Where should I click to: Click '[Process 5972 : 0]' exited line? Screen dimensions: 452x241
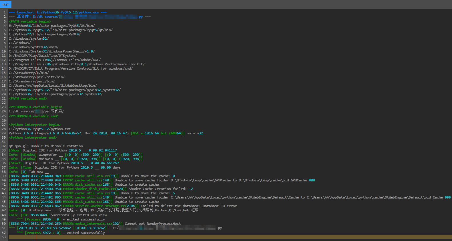coord(61,233)
